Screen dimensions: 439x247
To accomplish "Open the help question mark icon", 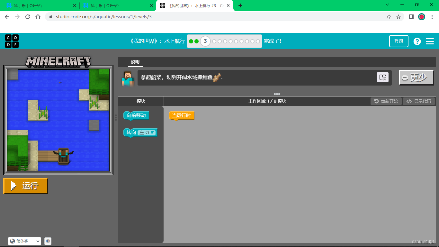I will 417,41.
